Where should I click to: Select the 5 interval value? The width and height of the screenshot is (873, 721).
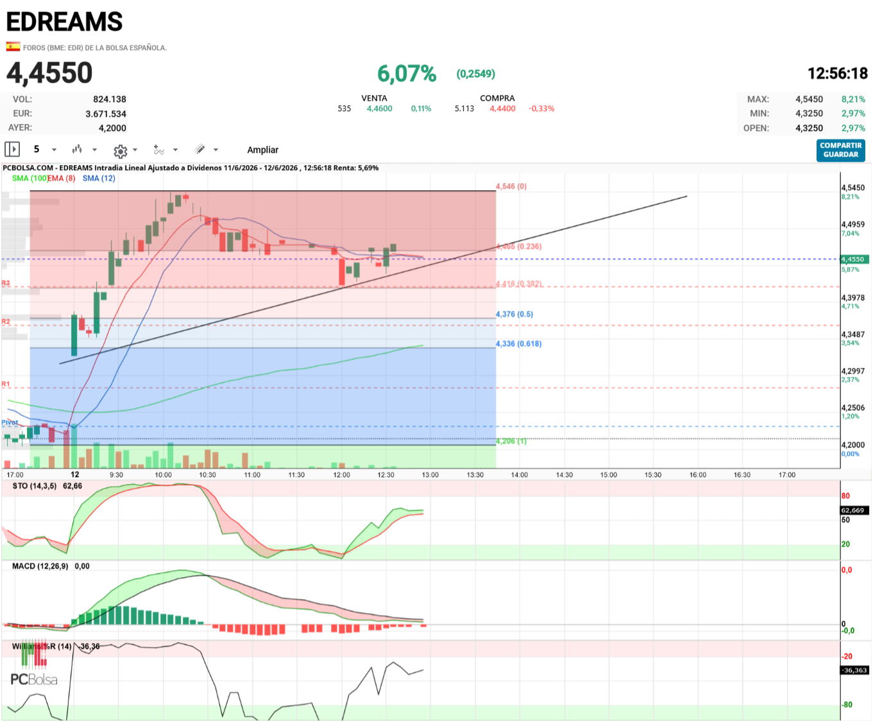pos(37,149)
